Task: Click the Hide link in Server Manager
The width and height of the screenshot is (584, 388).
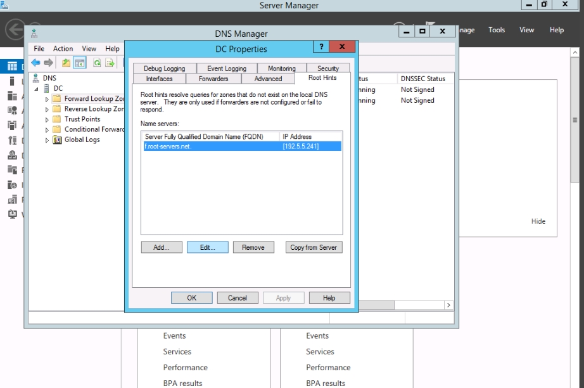Action: pyautogui.click(x=538, y=221)
